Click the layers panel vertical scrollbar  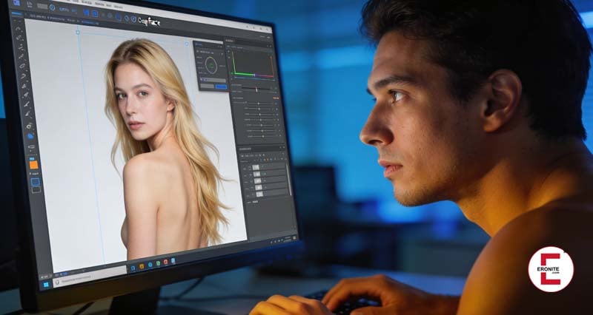[289, 179]
